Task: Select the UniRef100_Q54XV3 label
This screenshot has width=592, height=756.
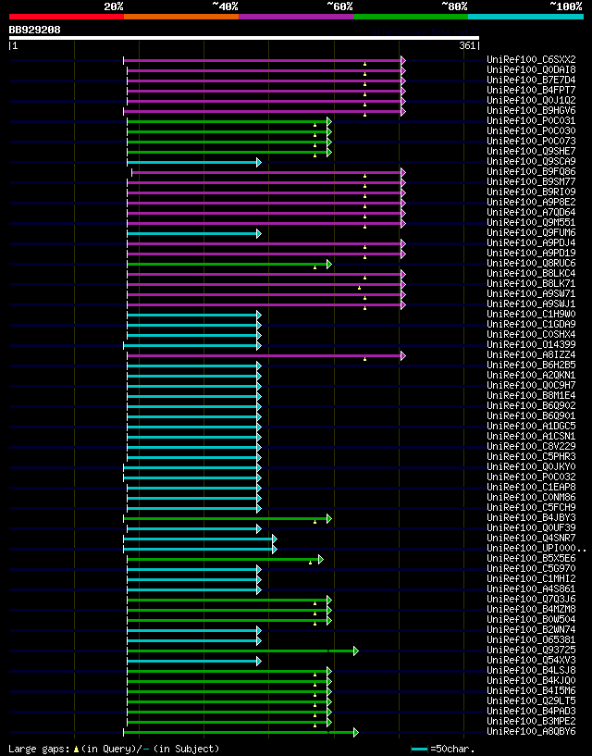Action: point(531,660)
